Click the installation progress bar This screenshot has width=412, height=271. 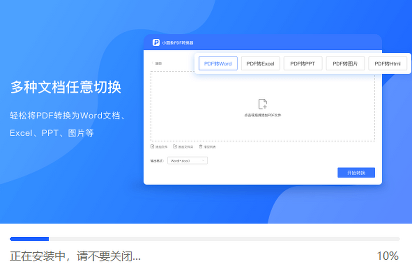pos(205,239)
